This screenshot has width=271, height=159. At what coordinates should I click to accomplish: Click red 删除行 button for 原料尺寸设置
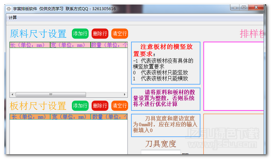pyautogui.click(x=100, y=34)
